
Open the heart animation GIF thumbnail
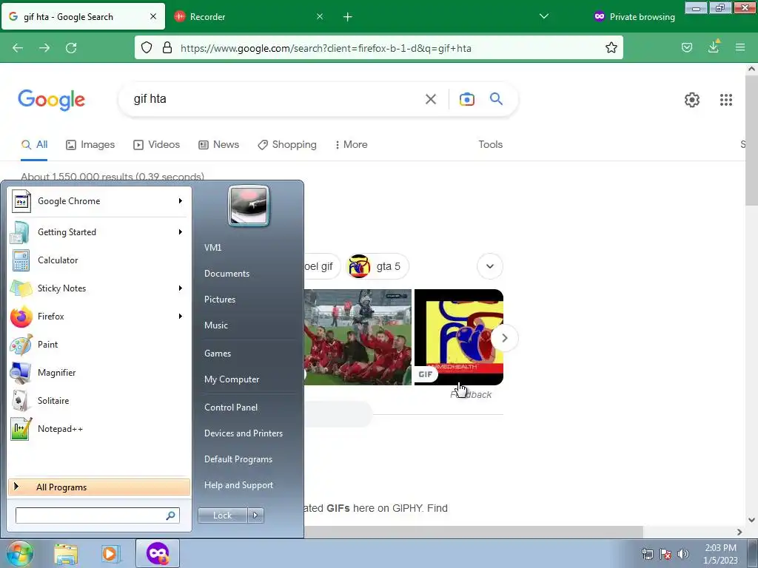[x=459, y=337]
